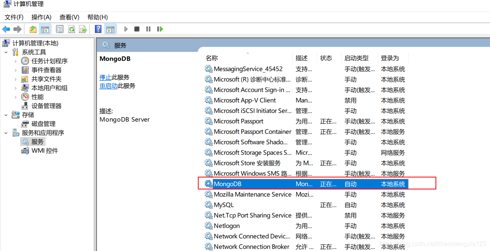Select Microsoft Account Sign-in service

point(306,90)
